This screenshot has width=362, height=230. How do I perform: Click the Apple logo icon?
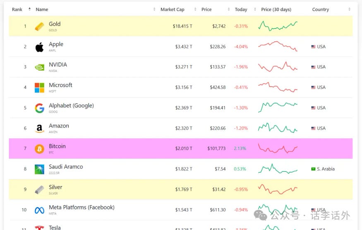click(x=39, y=47)
